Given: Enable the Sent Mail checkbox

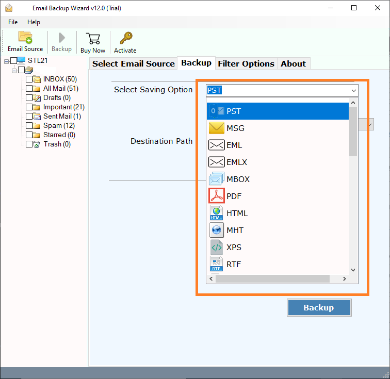Looking at the screenshot, I should click(x=29, y=117).
